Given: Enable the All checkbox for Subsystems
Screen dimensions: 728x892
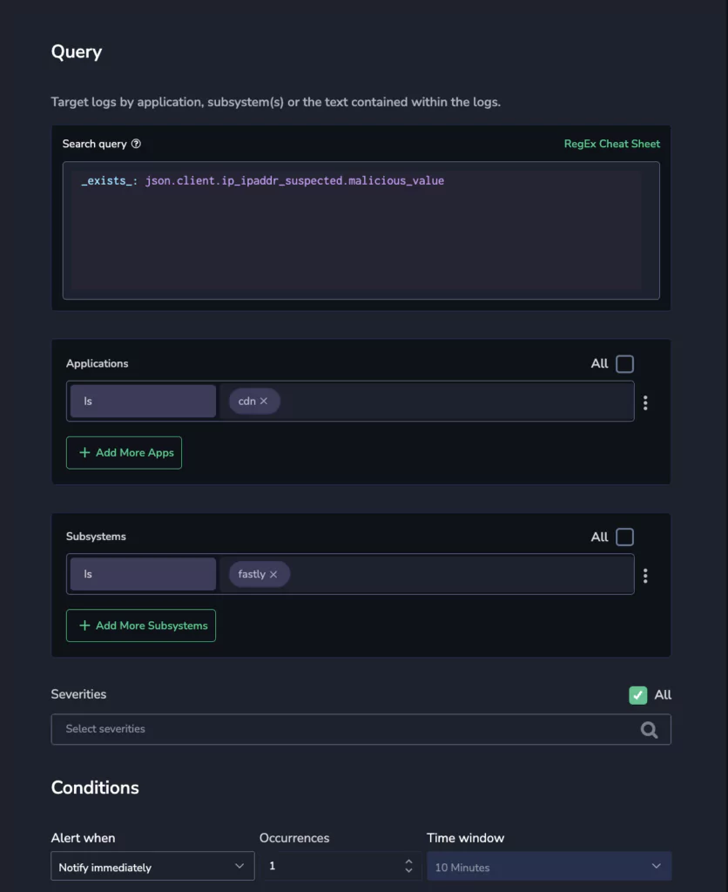Looking at the screenshot, I should coord(624,537).
